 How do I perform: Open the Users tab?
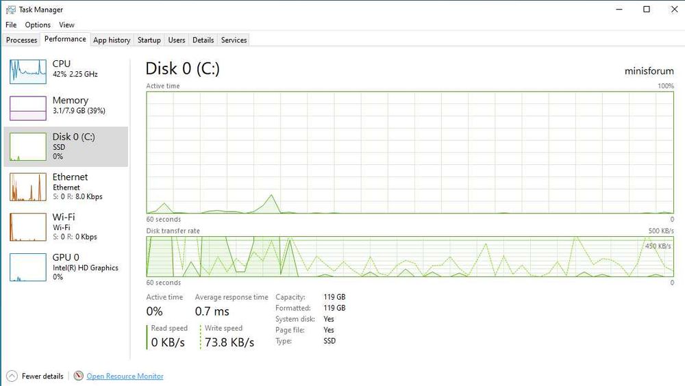coord(177,40)
